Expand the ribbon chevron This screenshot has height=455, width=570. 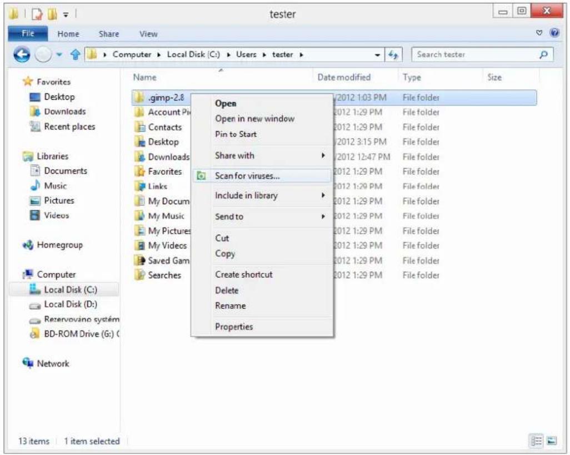[x=539, y=33]
